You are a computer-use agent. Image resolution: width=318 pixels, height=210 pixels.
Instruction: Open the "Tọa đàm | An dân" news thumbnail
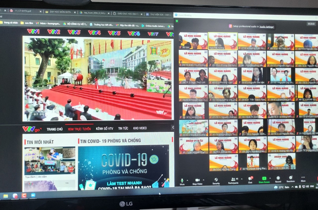(50, 161)
